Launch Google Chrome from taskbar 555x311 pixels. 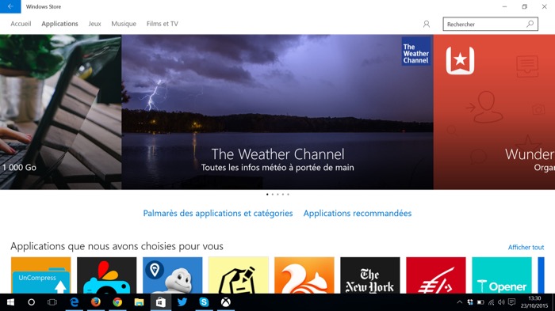117,302
